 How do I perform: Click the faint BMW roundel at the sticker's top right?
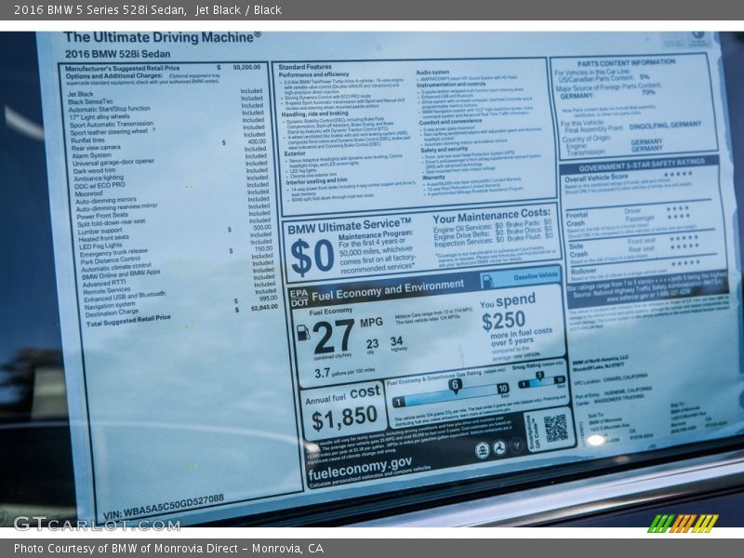[x=698, y=36]
